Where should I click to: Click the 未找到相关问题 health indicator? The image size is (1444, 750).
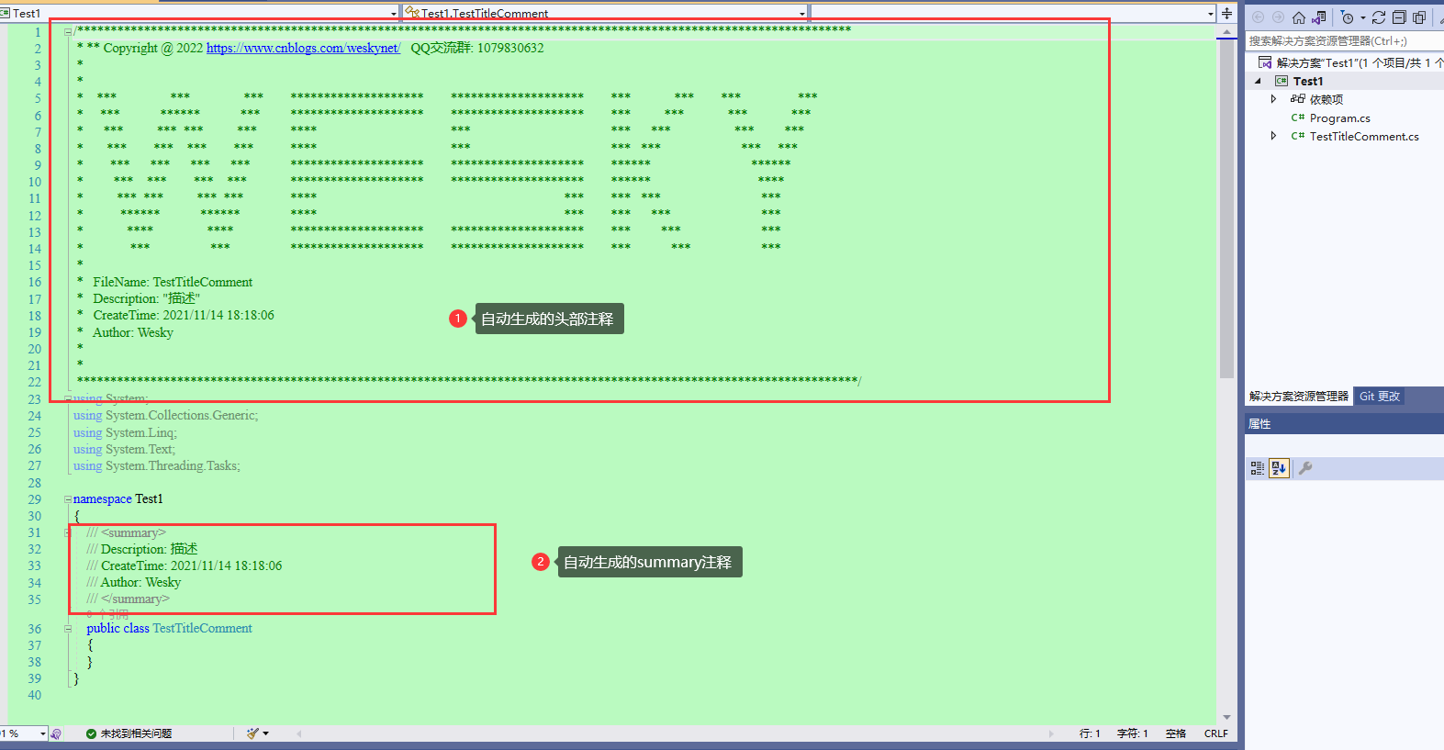point(129,733)
